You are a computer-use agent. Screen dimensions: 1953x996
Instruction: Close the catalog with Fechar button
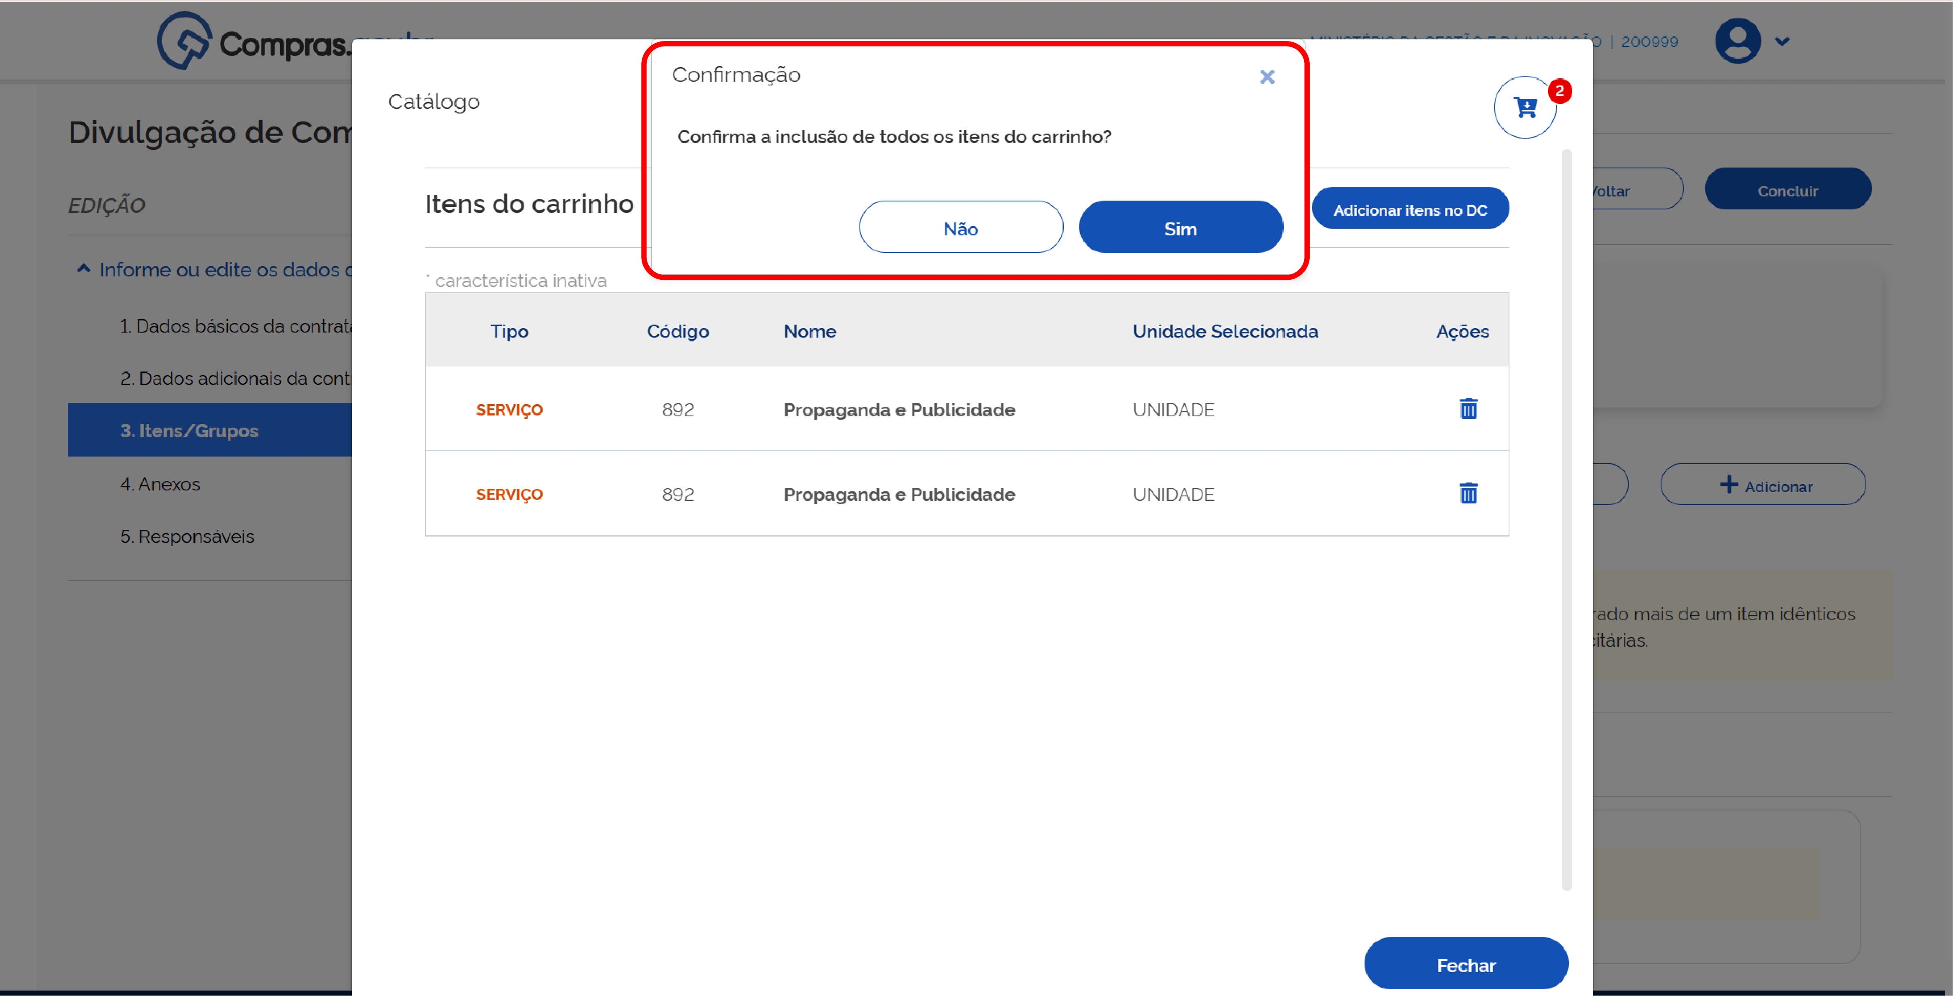1466,964
